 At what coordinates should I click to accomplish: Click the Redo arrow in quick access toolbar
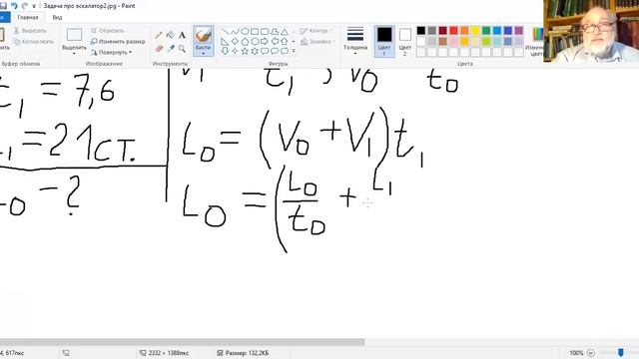point(24,6)
